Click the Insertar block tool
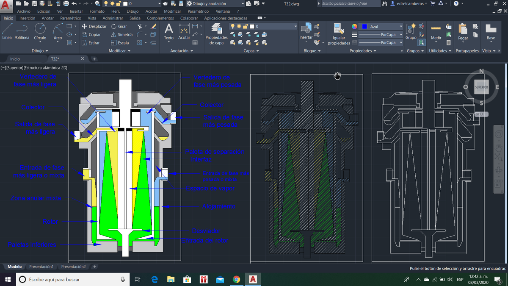 (x=306, y=31)
